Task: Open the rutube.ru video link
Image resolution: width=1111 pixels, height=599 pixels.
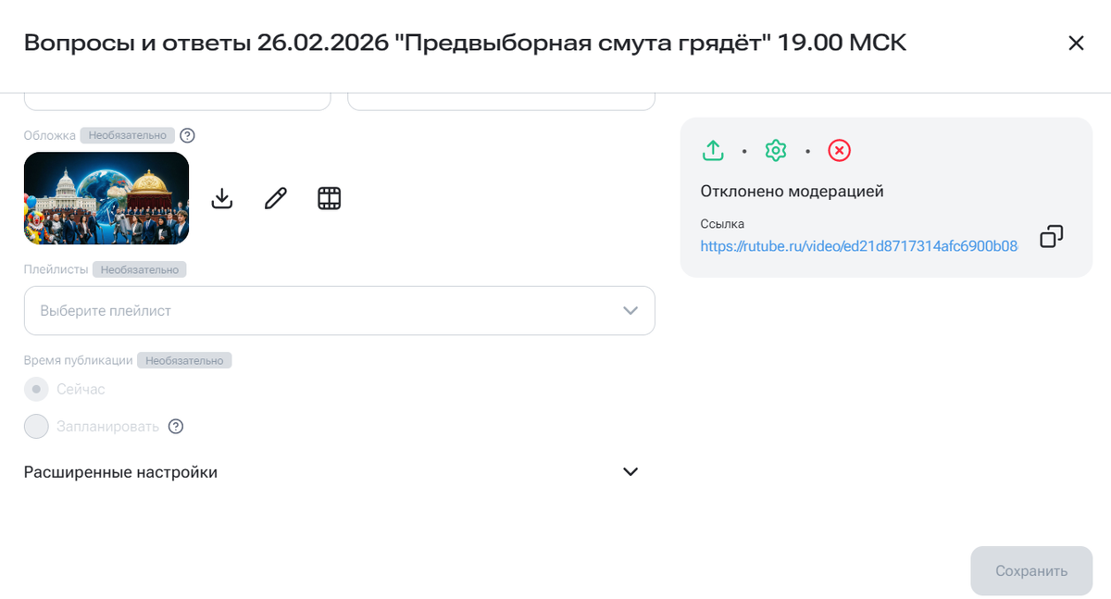Action: (x=858, y=245)
